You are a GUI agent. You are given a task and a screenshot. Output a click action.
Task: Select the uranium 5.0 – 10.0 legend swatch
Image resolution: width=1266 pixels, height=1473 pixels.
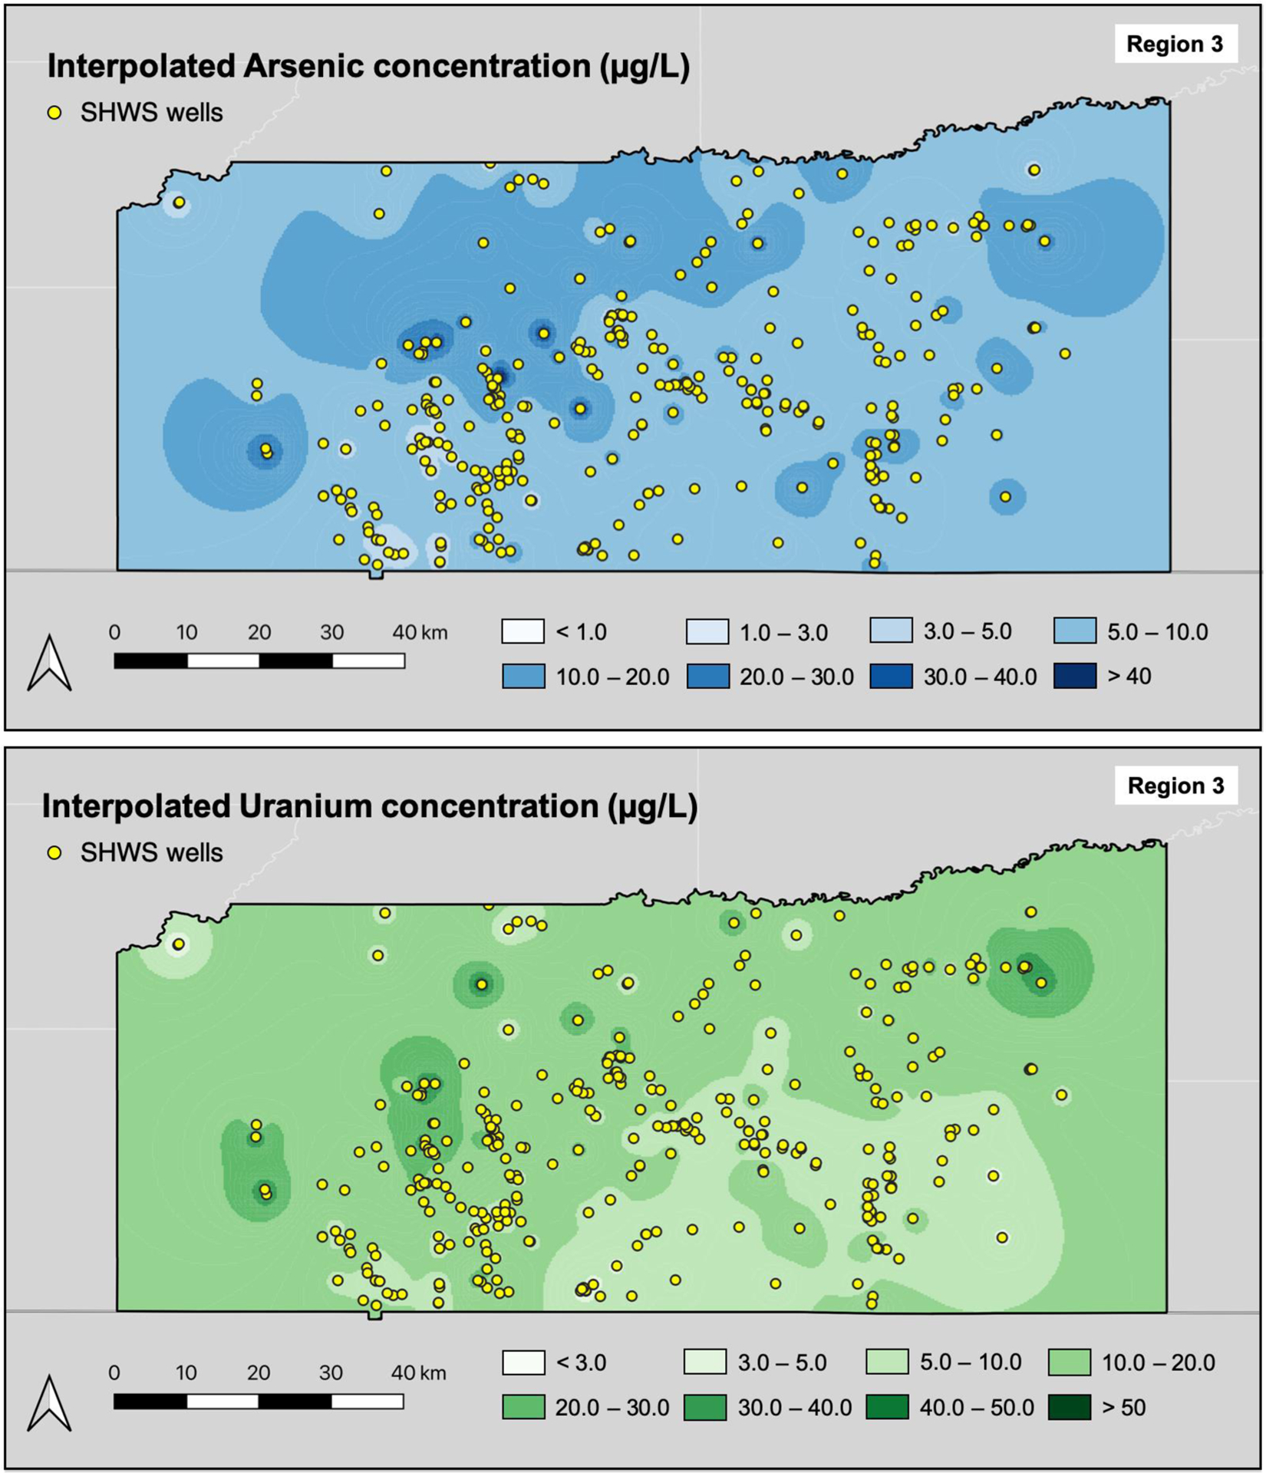click(x=888, y=1363)
